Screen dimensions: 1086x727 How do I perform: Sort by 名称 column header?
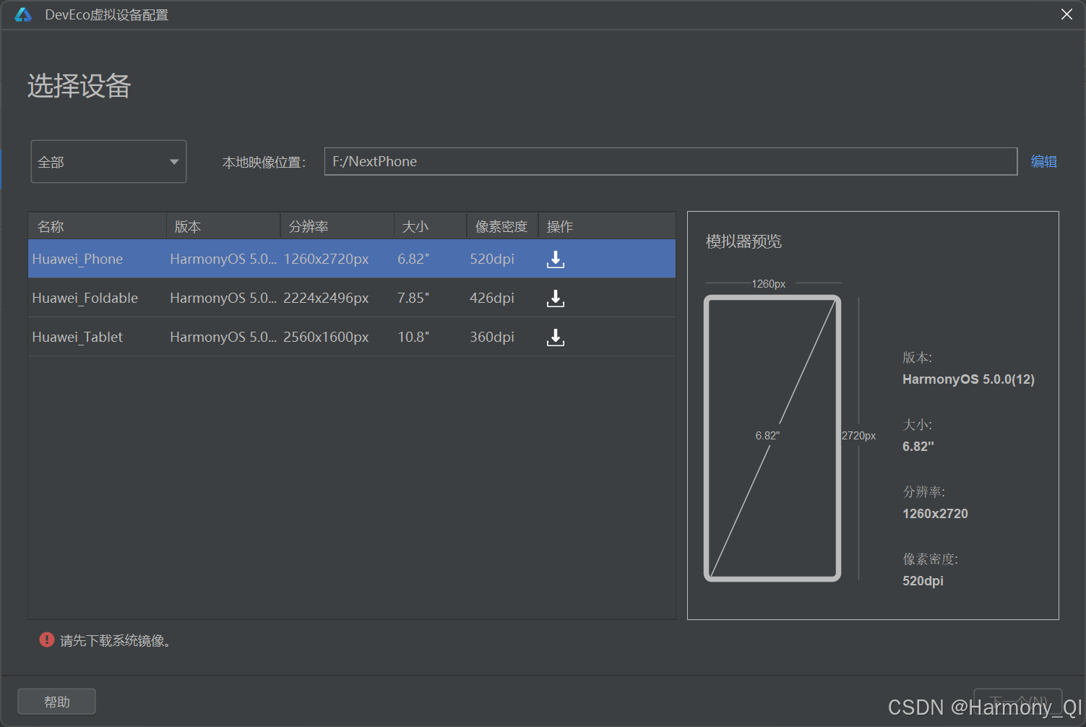(x=98, y=226)
